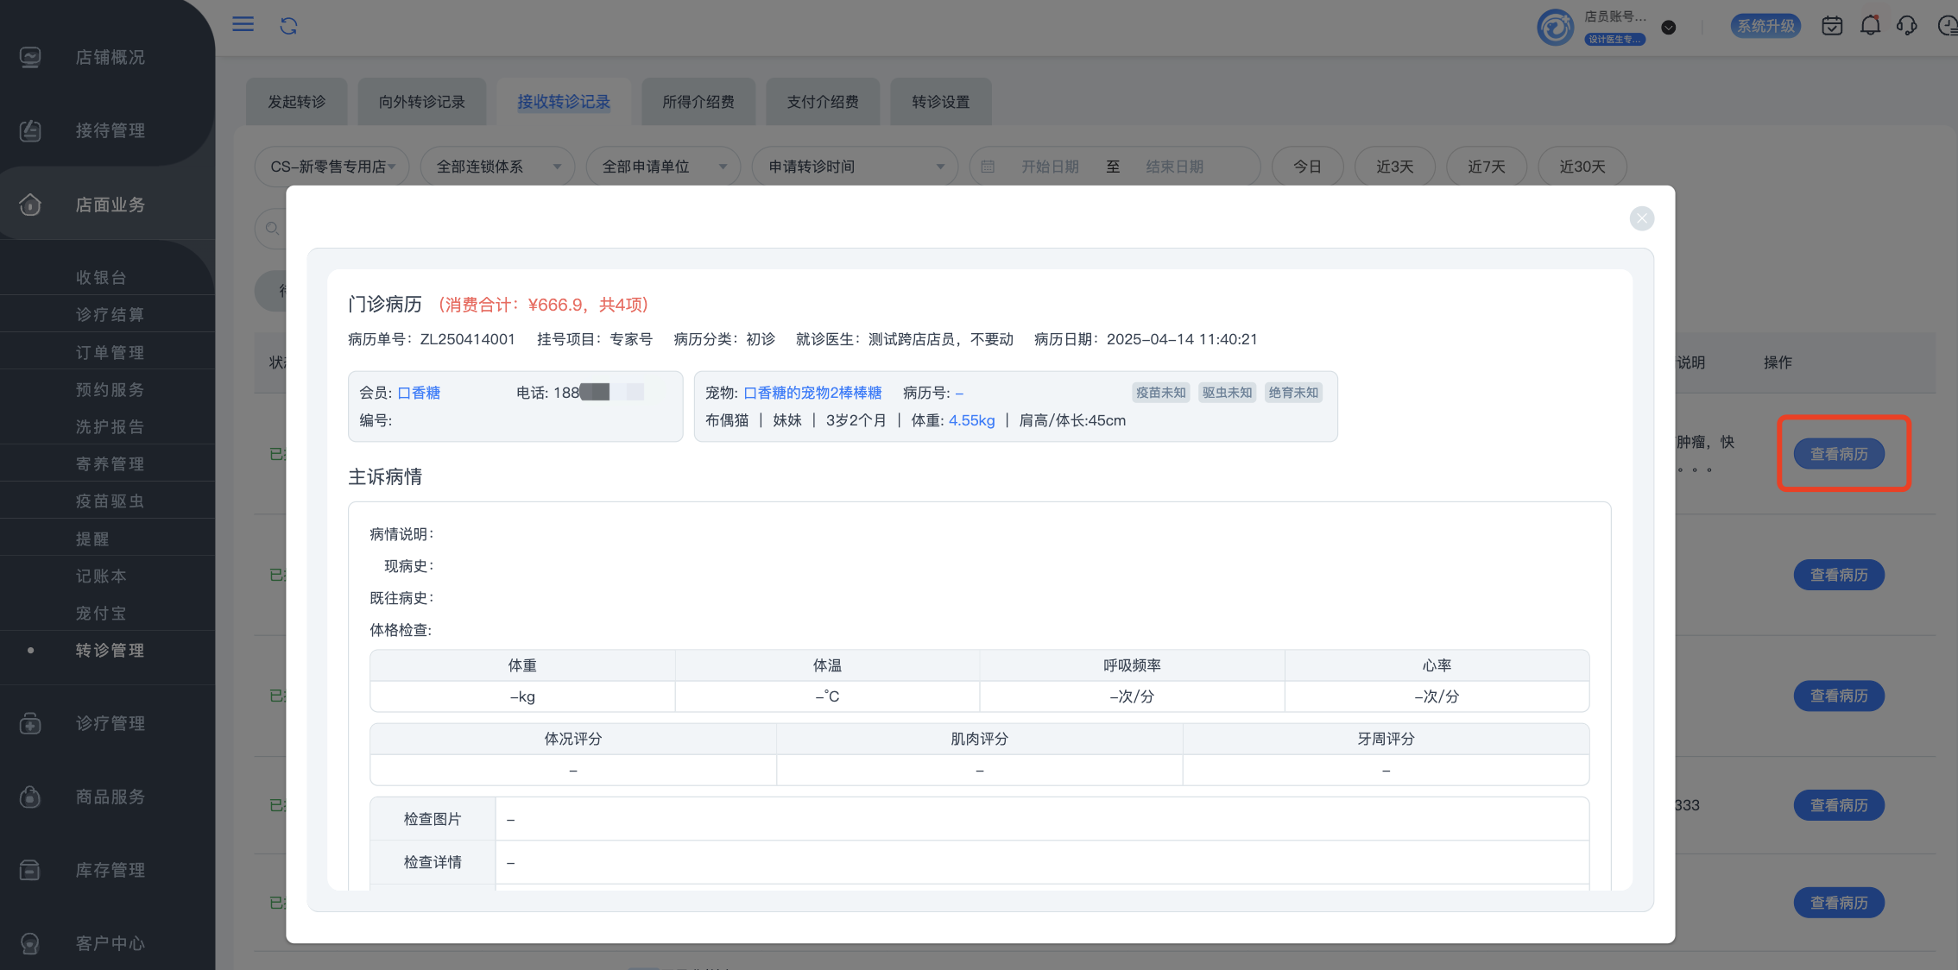Click the 系统升级 button
This screenshot has width=1958, height=970.
[1765, 26]
